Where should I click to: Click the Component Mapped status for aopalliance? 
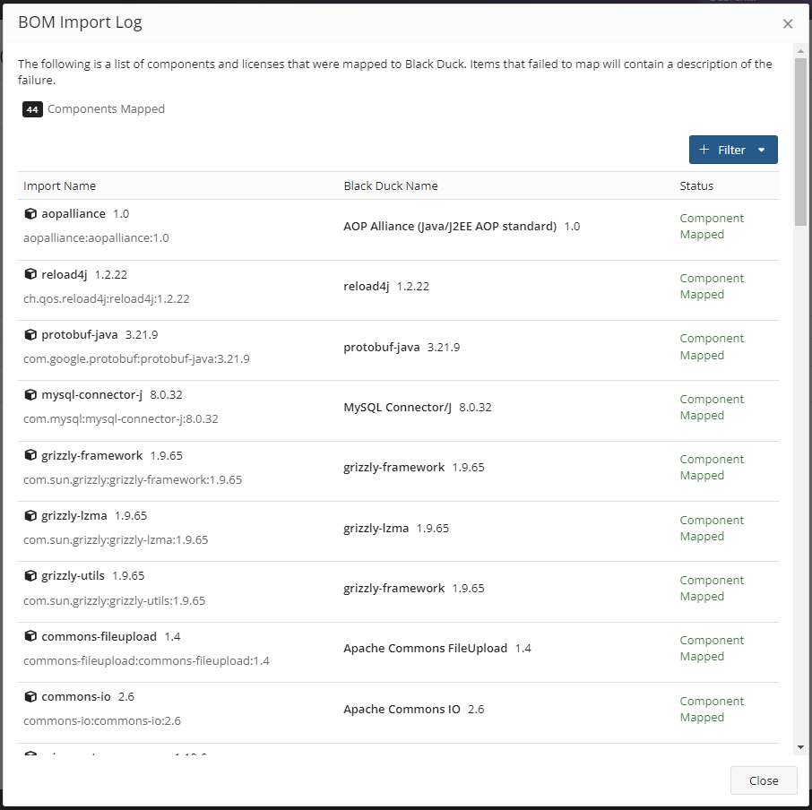click(x=712, y=226)
